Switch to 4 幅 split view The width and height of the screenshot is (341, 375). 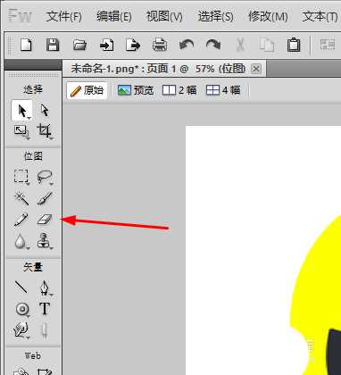click(223, 90)
